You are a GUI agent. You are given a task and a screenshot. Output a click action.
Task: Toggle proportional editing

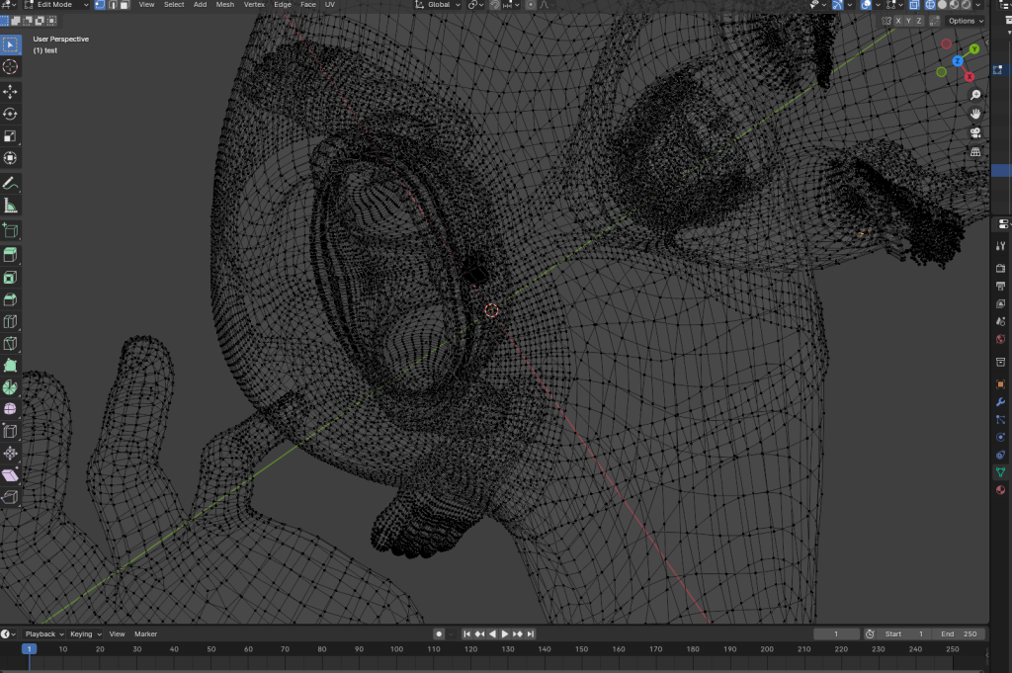(531, 5)
